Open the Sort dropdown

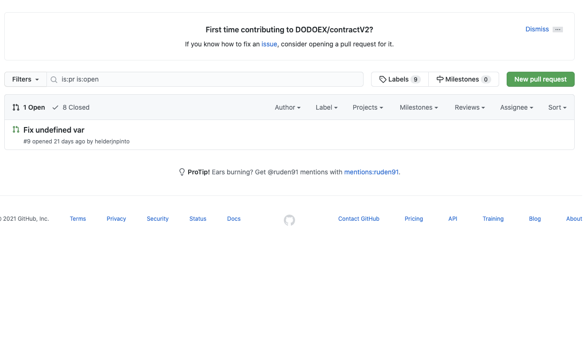(x=557, y=107)
